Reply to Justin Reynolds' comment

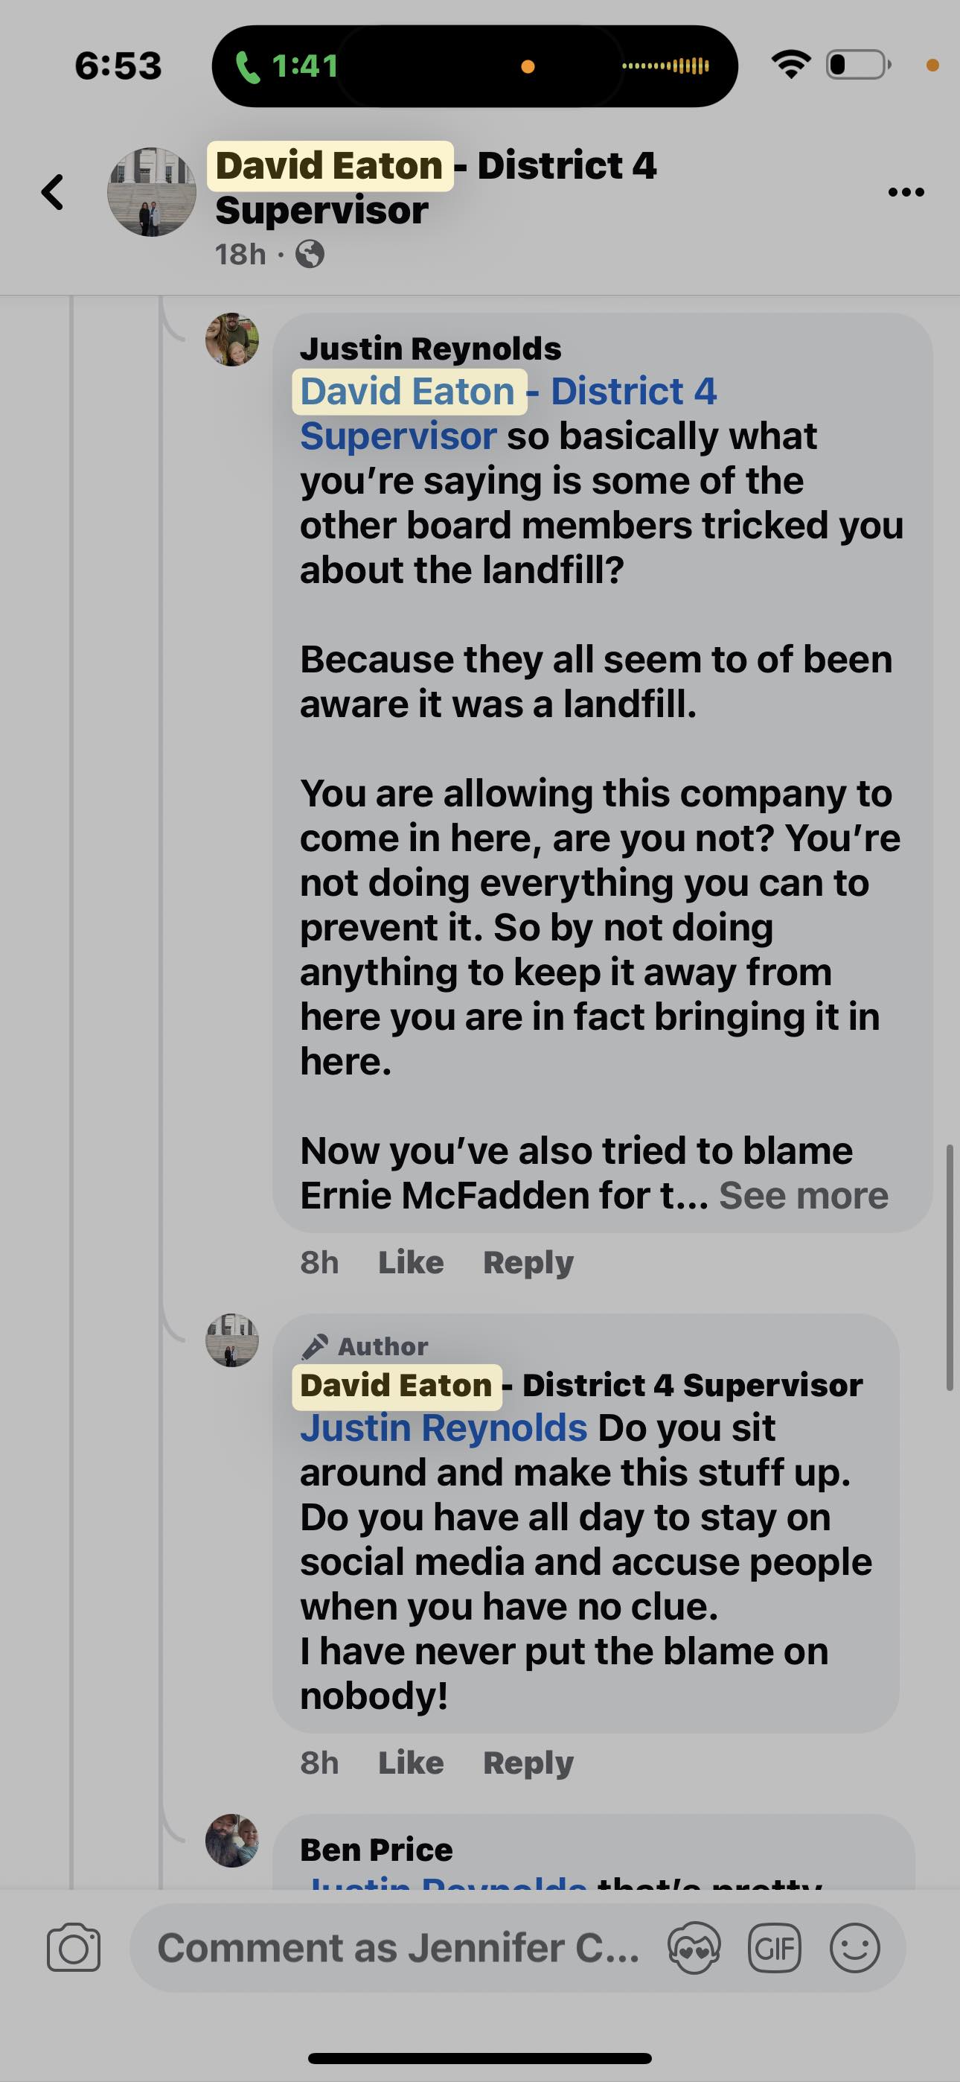(528, 1262)
